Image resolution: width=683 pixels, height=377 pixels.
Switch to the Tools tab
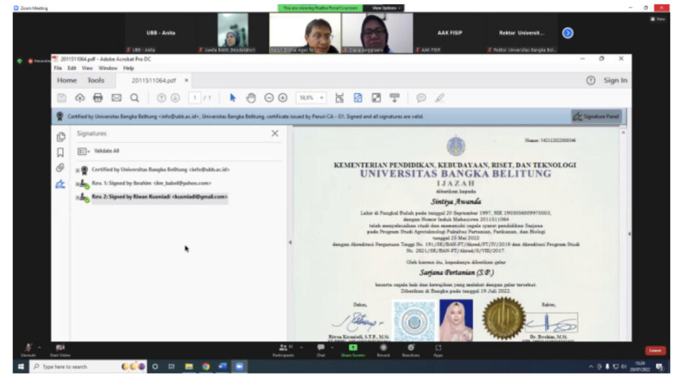click(95, 81)
